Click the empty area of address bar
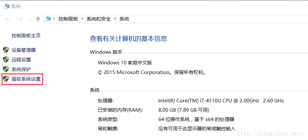Viewport: 308px width, 140px height. (x=216, y=19)
